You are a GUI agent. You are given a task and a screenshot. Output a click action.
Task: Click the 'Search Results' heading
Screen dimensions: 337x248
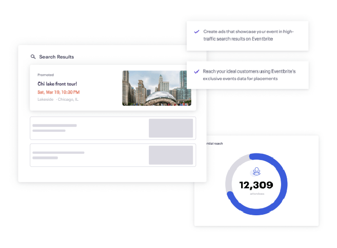(56, 57)
